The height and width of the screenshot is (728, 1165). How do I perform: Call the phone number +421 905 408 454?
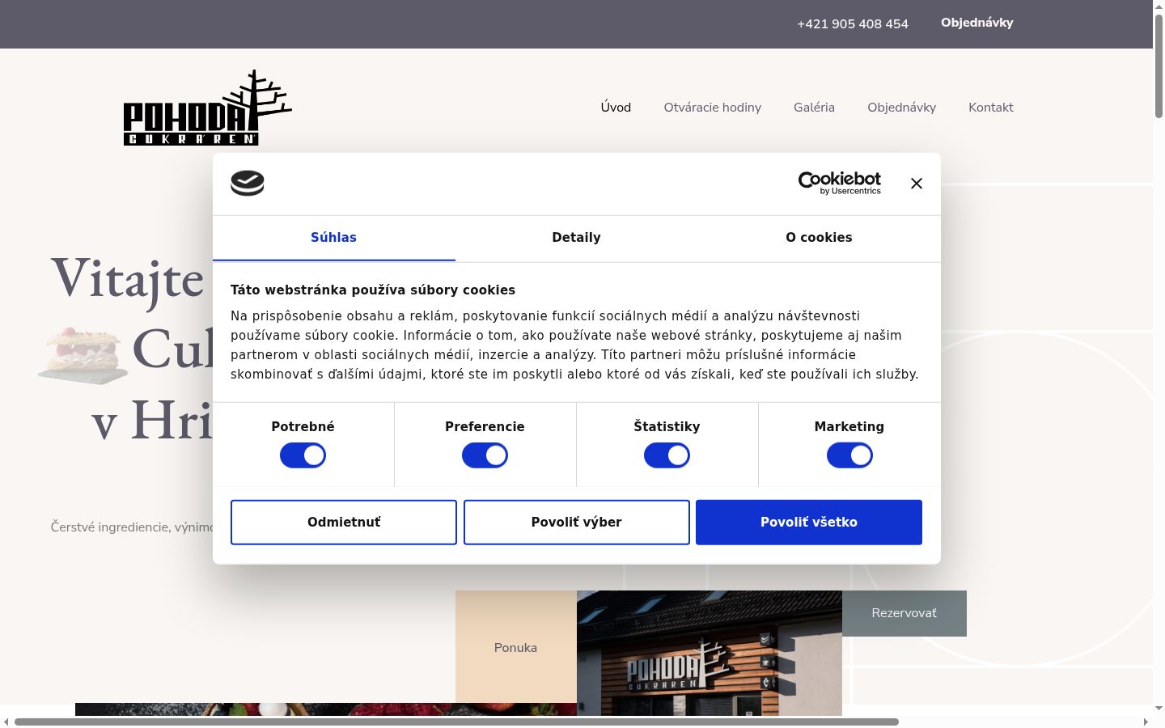tap(853, 24)
